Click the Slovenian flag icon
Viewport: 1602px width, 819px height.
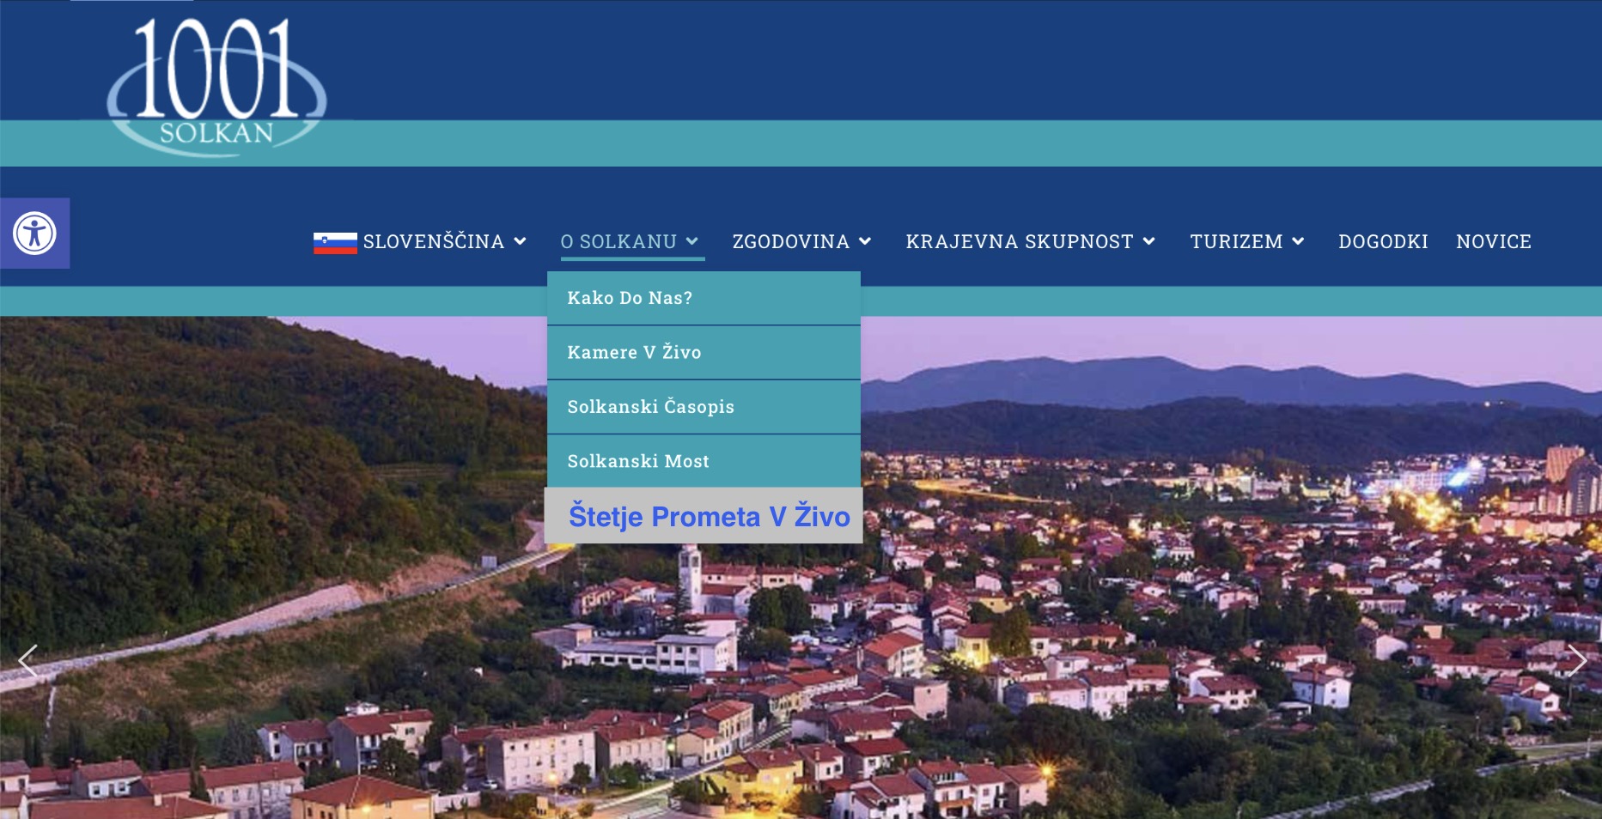335,243
